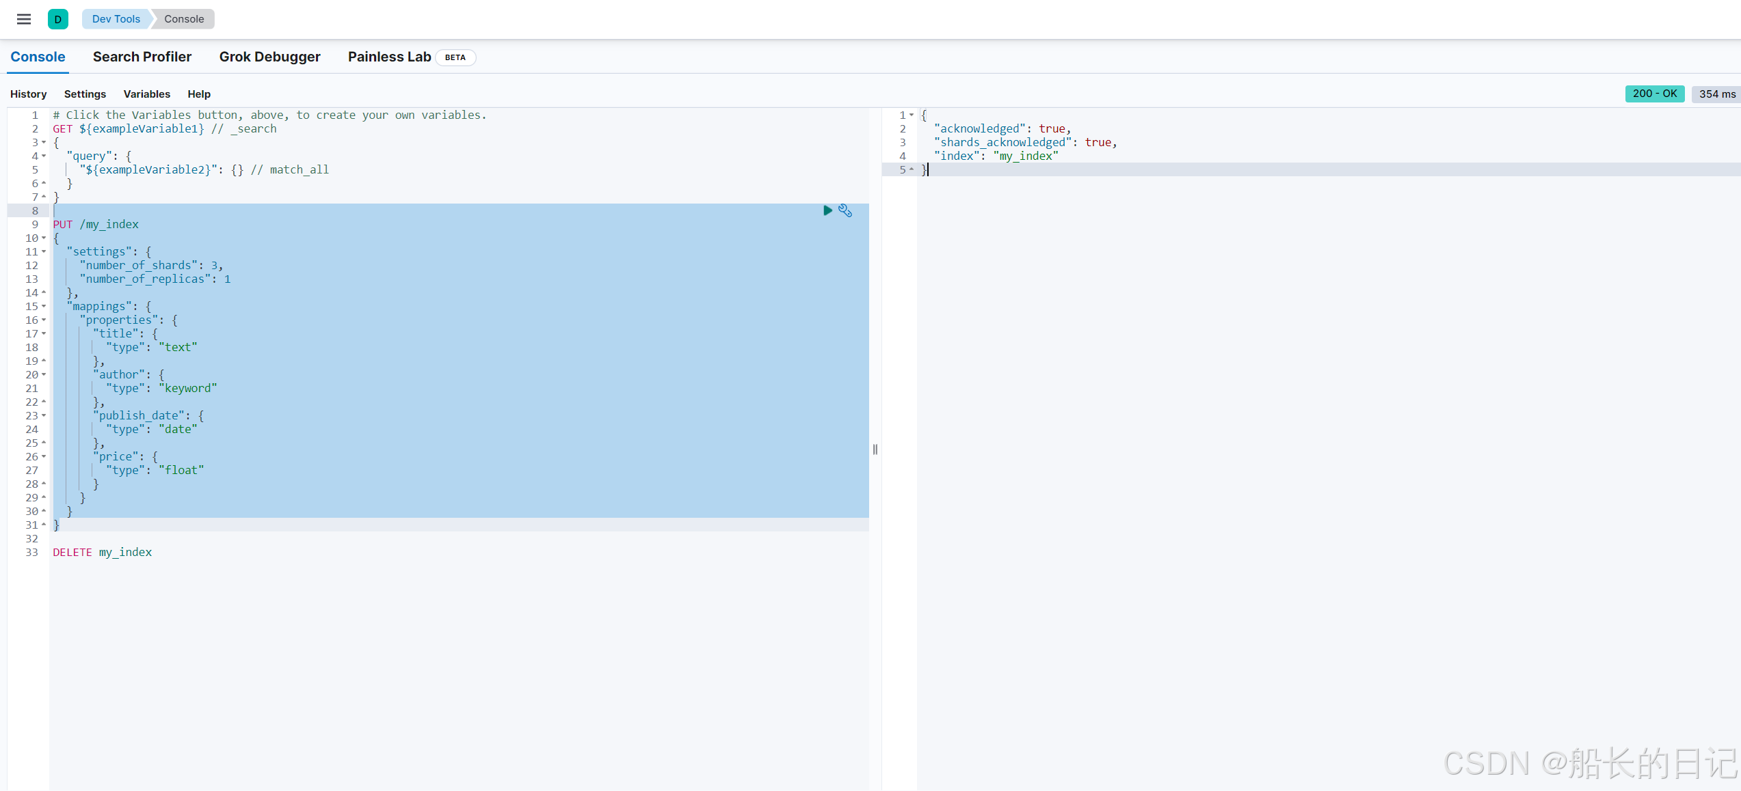Run the PUT my_index request

[x=827, y=210]
